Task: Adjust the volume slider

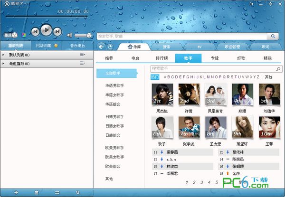Action: (83, 36)
